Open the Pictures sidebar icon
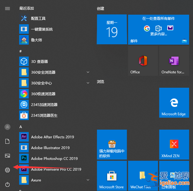This screenshot has width=193, height=191. click(7, 156)
